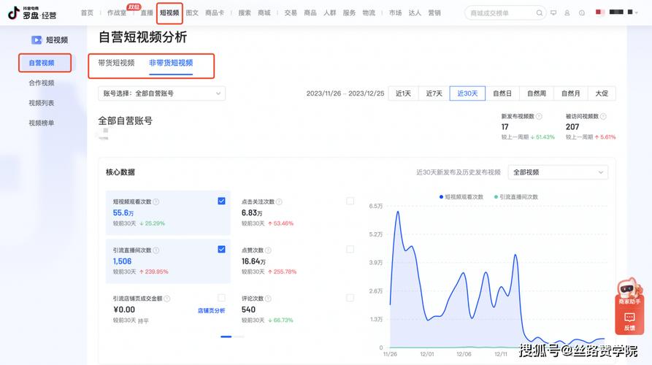Switch to the 带货短视频 tab

(x=116, y=64)
